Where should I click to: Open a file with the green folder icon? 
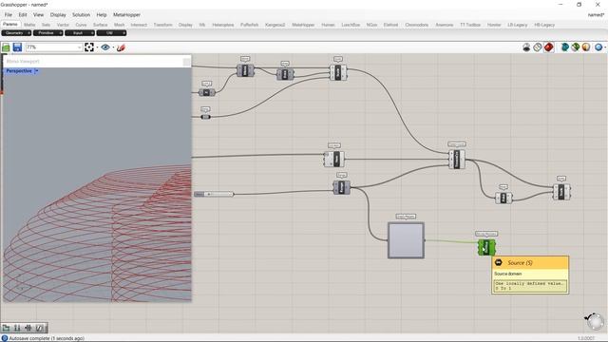6,47
